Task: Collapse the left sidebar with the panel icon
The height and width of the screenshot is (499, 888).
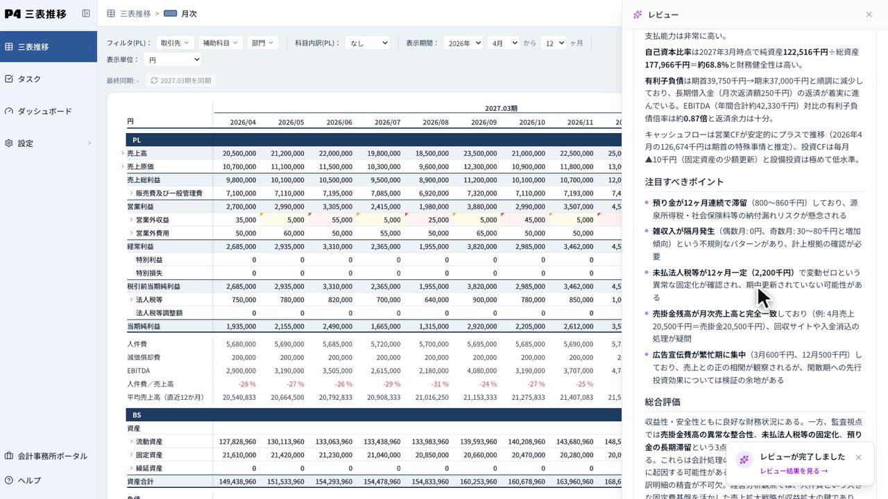Action: [86, 13]
